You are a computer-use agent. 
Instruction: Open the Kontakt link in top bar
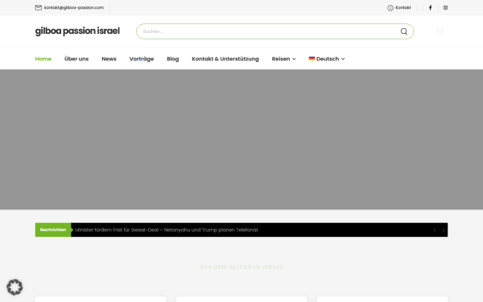(x=403, y=8)
